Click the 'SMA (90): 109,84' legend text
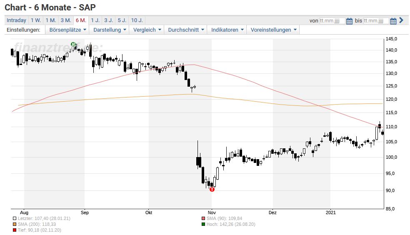410x235 pixels. (224, 218)
